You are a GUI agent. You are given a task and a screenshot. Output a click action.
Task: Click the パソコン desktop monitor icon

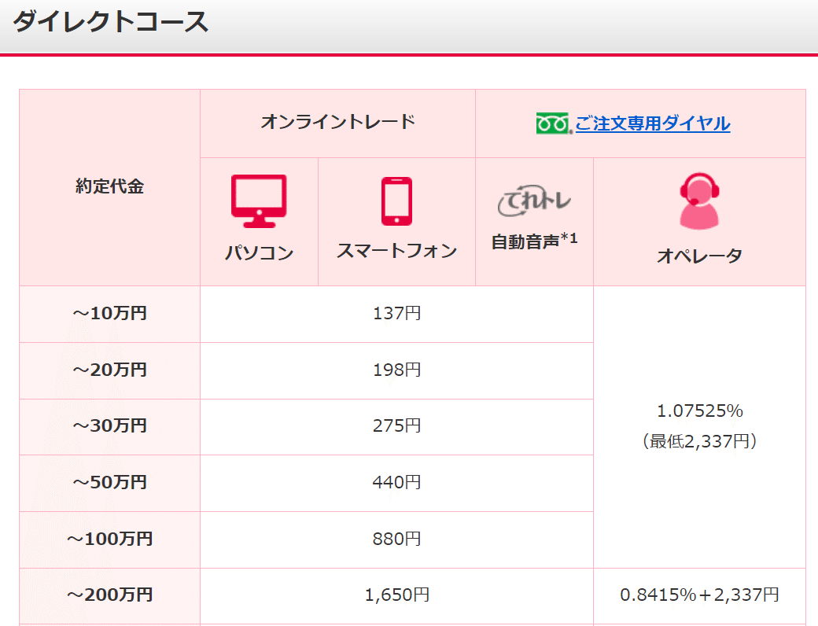(x=260, y=199)
